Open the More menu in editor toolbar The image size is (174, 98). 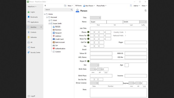click(x=144, y=6)
